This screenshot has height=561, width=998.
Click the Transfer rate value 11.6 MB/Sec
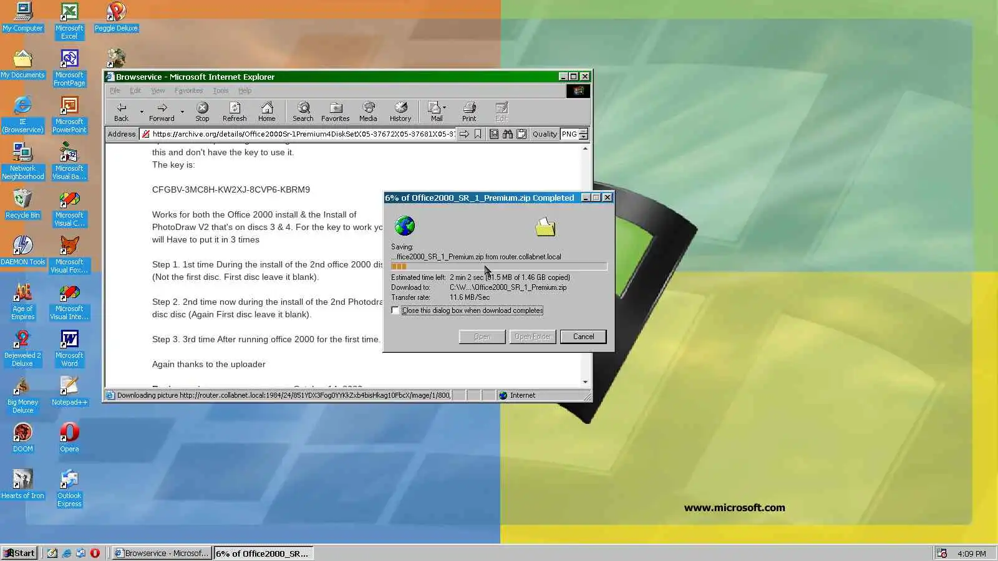tap(470, 297)
